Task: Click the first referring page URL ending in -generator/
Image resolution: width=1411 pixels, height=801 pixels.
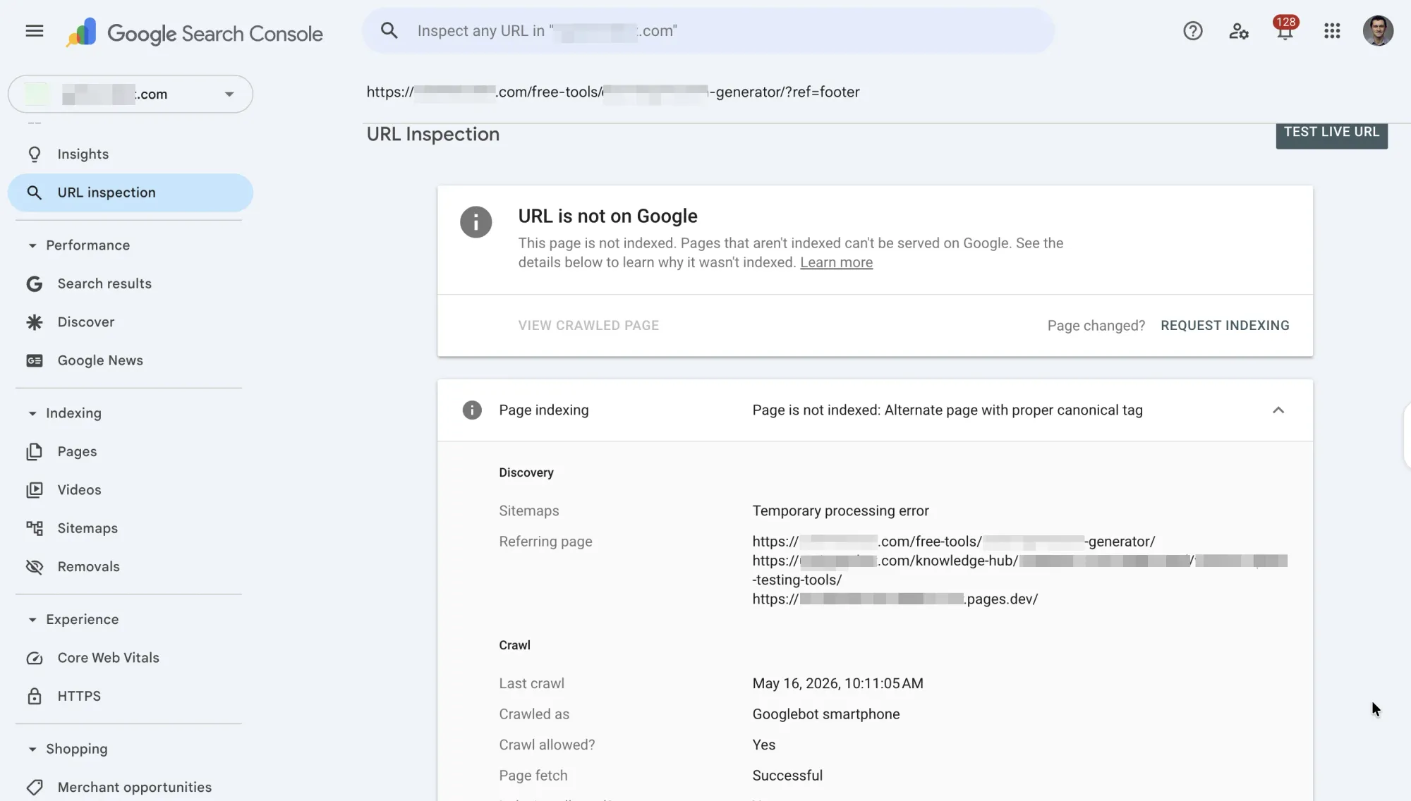Action: coord(953,542)
